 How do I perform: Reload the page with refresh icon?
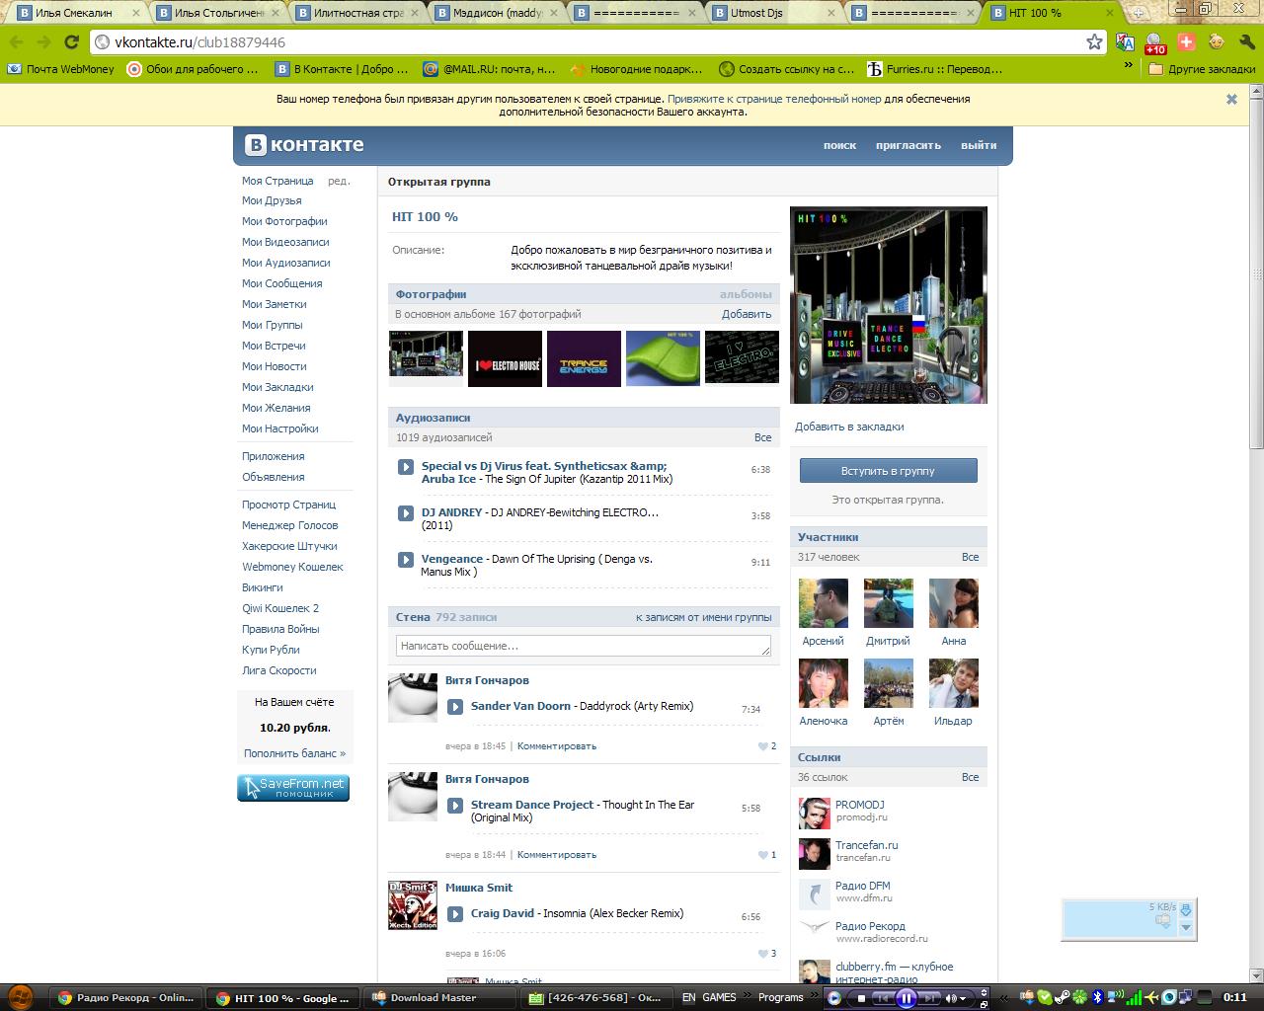[x=71, y=41]
